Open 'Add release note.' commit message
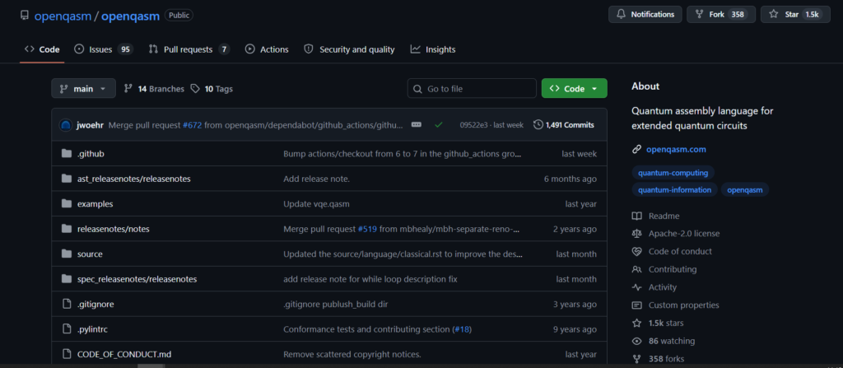Viewport: 843px width, 368px height. pyautogui.click(x=317, y=179)
